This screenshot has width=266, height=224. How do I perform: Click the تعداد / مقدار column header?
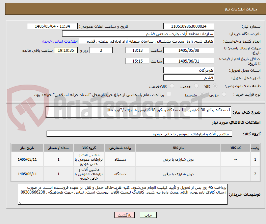pos(58,148)
